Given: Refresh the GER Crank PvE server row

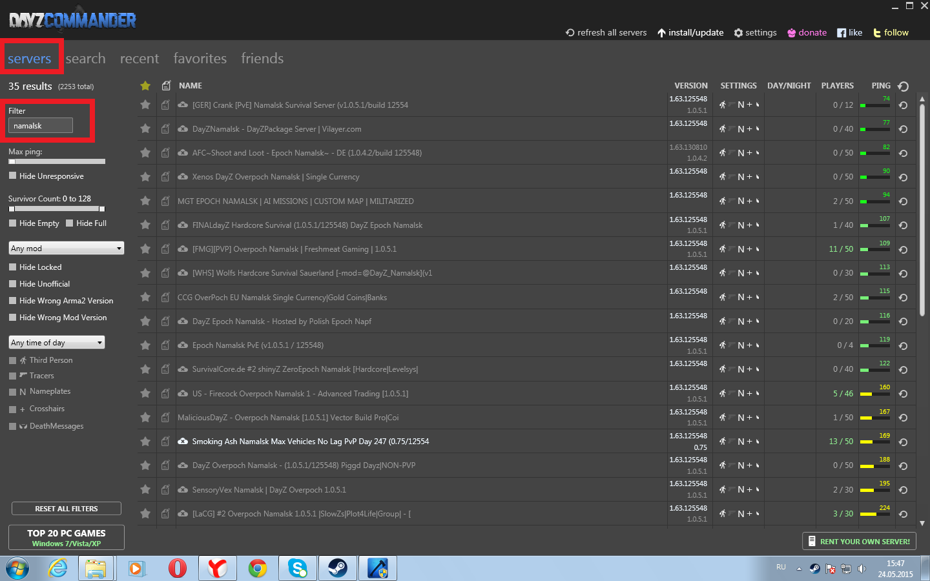Looking at the screenshot, I should (x=903, y=105).
